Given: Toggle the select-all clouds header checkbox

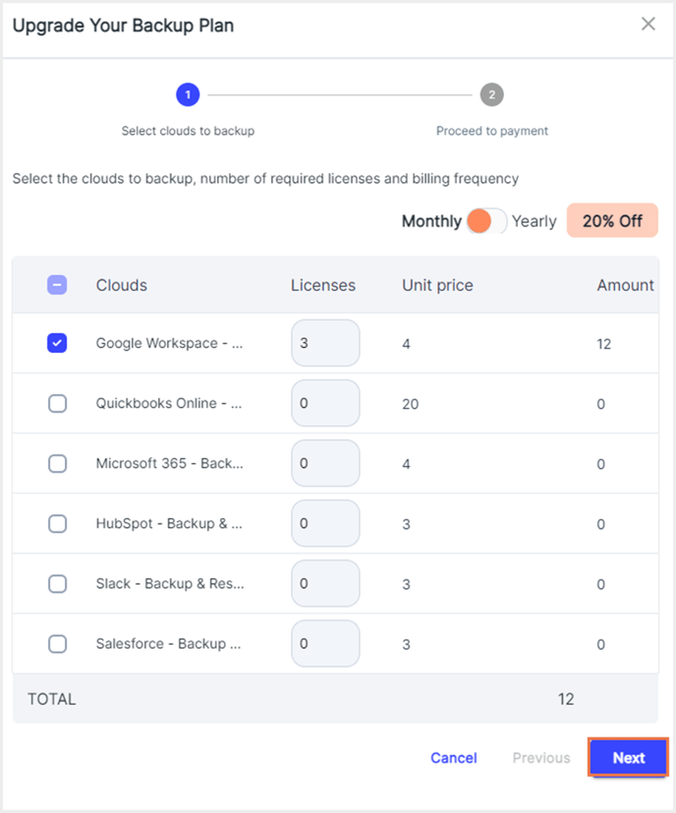Looking at the screenshot, I should pos(57,285).
